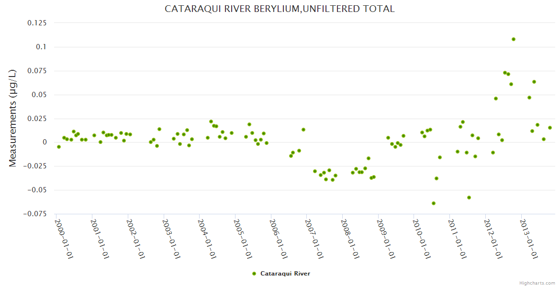Click the 0.125 y-axis label
The width and height of the screenshot is (560, 287).
pyautogui.click(x=37, y=23)
